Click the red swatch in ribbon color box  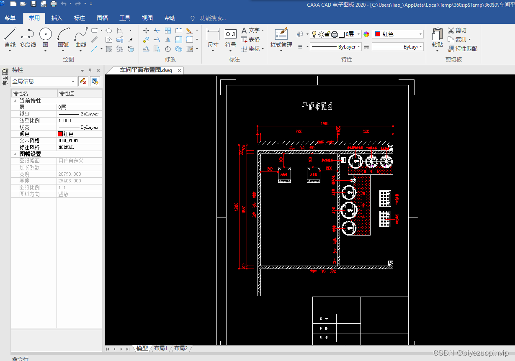378,34
